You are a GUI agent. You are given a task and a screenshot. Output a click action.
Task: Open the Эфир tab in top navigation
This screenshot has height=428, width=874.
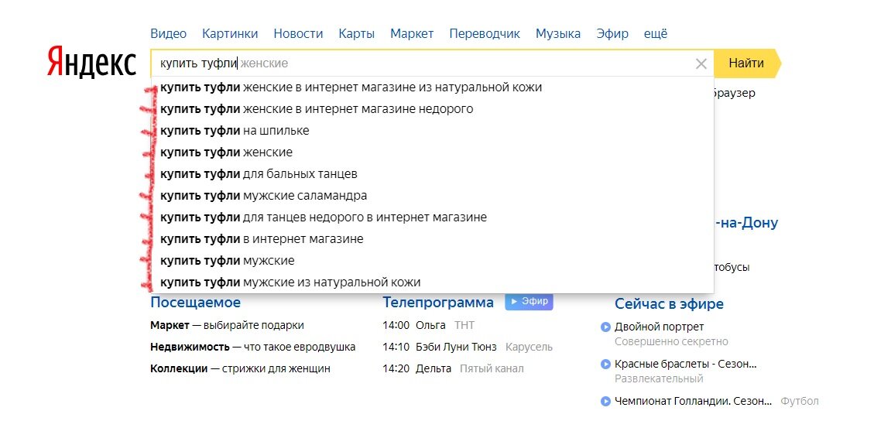coord(612,33)
